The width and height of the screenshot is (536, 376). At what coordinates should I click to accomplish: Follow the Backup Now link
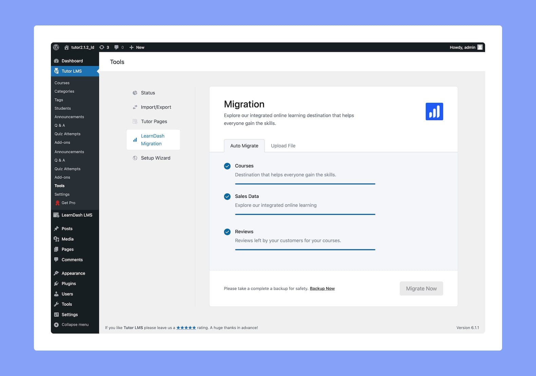(322, 288)
